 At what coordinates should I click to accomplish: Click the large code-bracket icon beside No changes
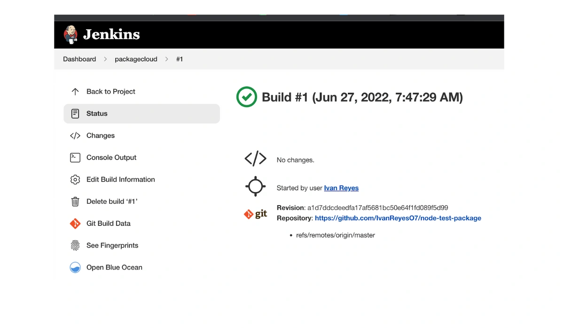click(256, 159)
